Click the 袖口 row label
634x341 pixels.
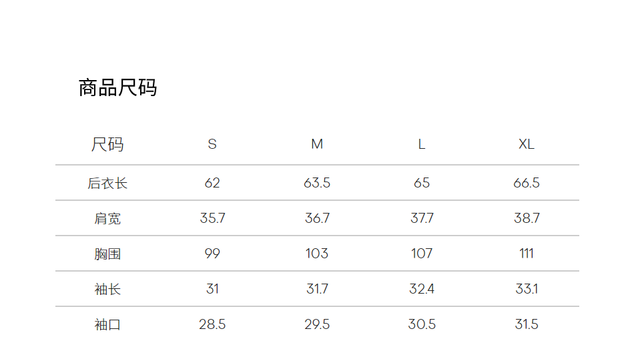point(107,324)
